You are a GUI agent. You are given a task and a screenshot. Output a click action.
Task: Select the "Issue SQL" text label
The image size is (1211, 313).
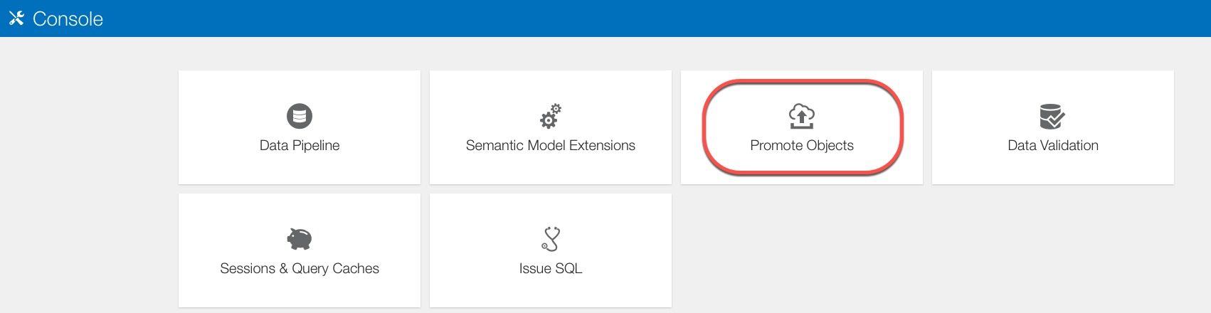(x=551, y=268)
